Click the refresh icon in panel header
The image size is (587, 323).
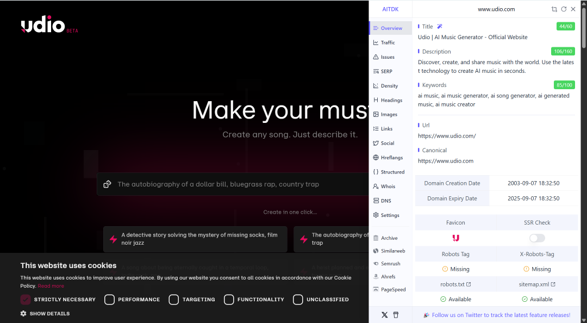click(564, 9)
